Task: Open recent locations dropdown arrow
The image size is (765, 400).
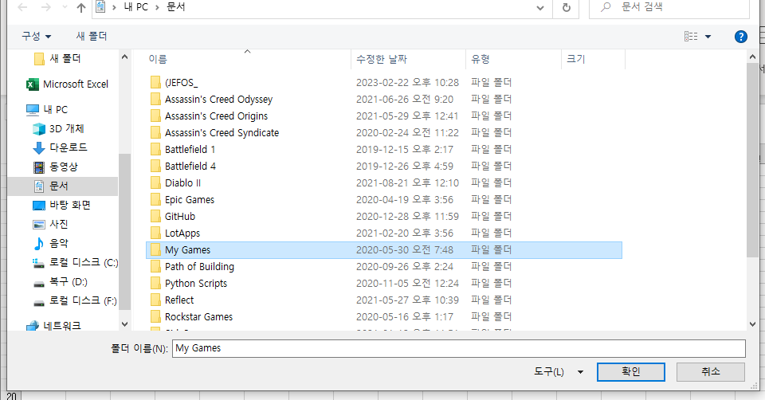Action: (x=65, y=8)
